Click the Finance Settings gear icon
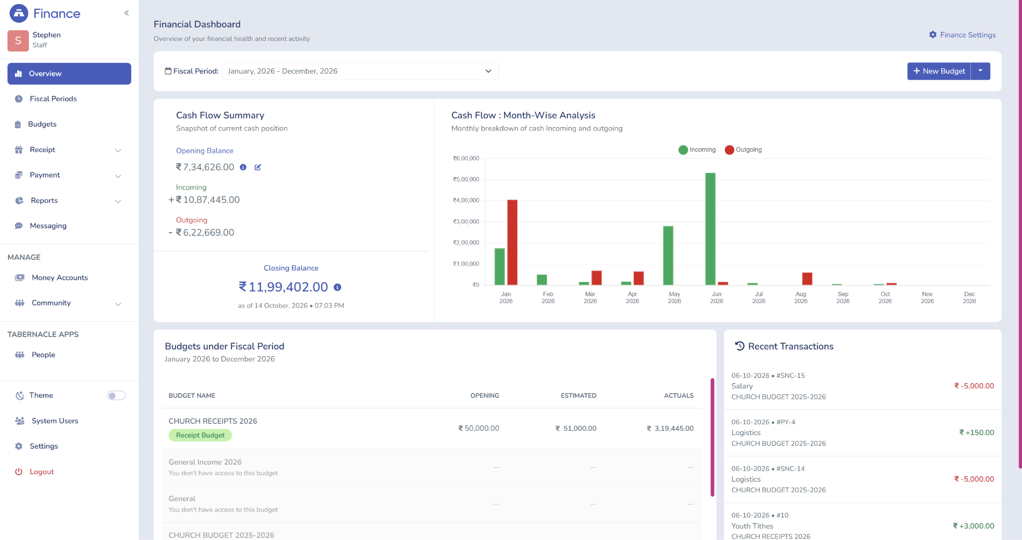The height and width of the screenshot is (540, 1022). coord(933,35)
